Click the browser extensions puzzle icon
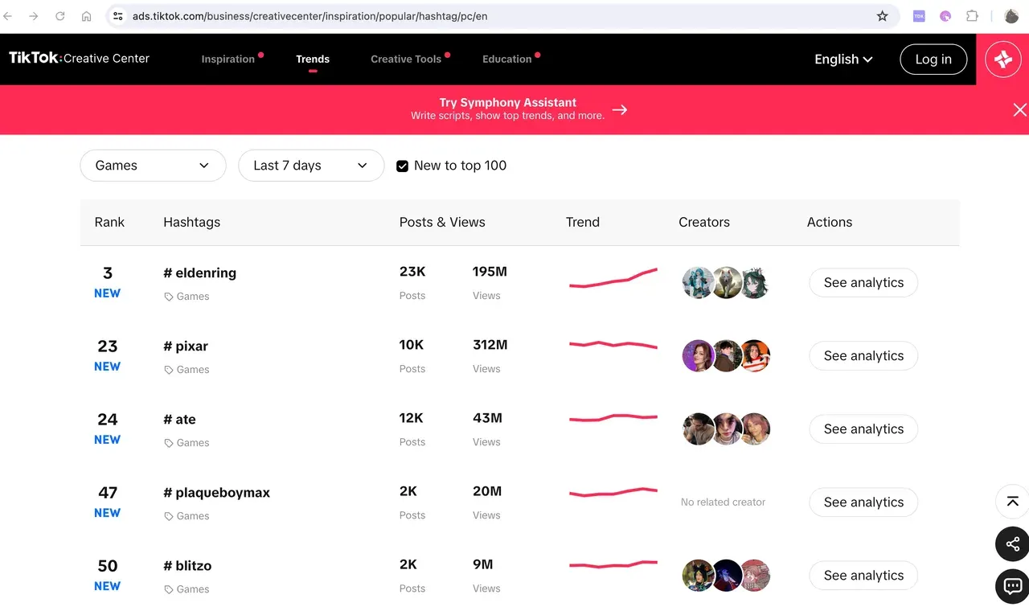The image size is (1029, 615). 972,15
